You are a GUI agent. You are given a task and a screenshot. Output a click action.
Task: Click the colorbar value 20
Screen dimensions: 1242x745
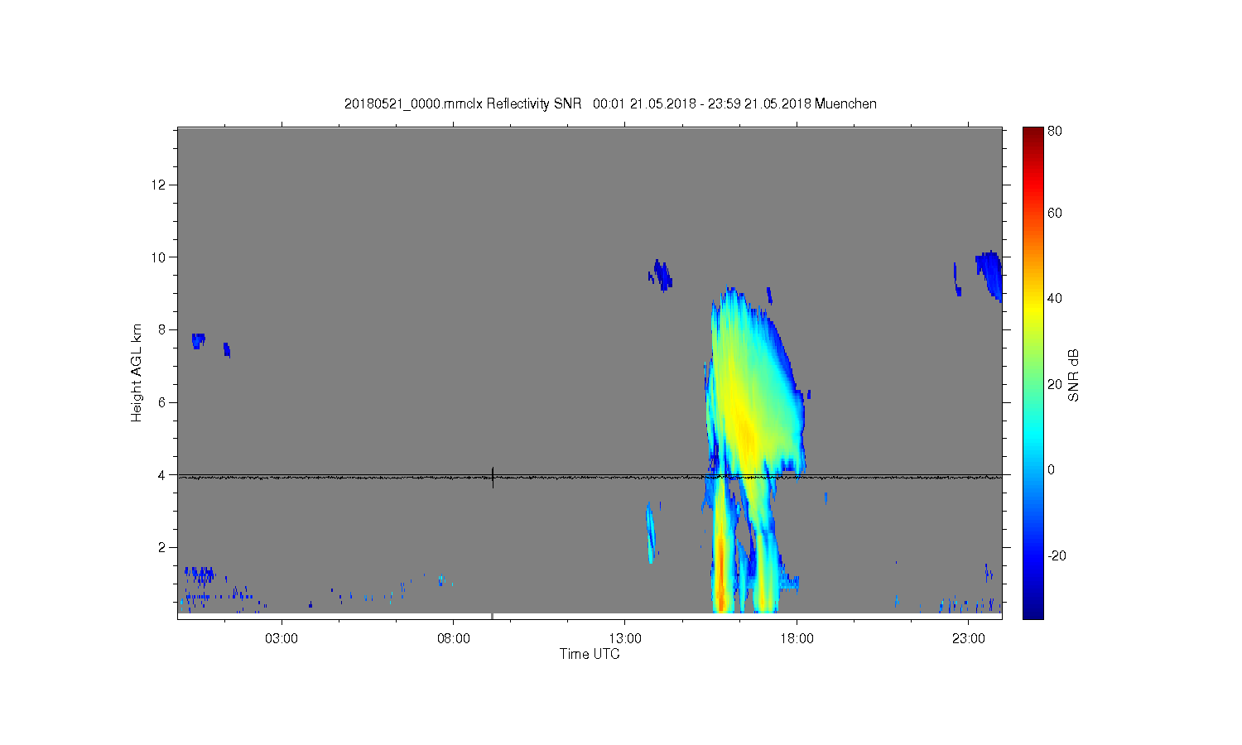tap(1055, 383)
